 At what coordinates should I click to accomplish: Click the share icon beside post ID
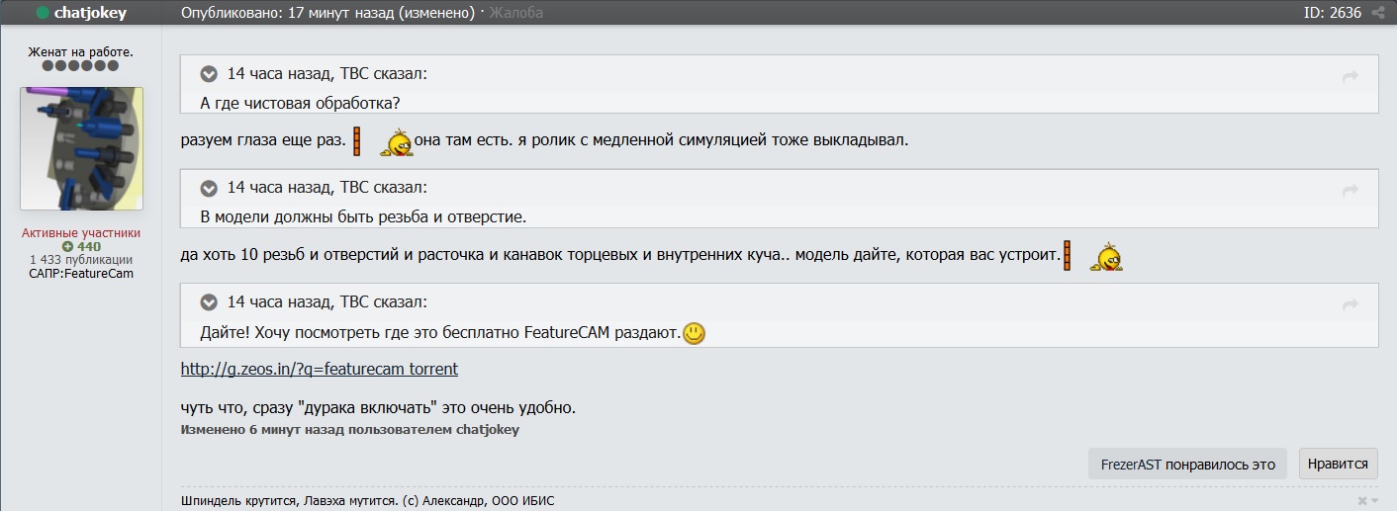(1378, 13)
